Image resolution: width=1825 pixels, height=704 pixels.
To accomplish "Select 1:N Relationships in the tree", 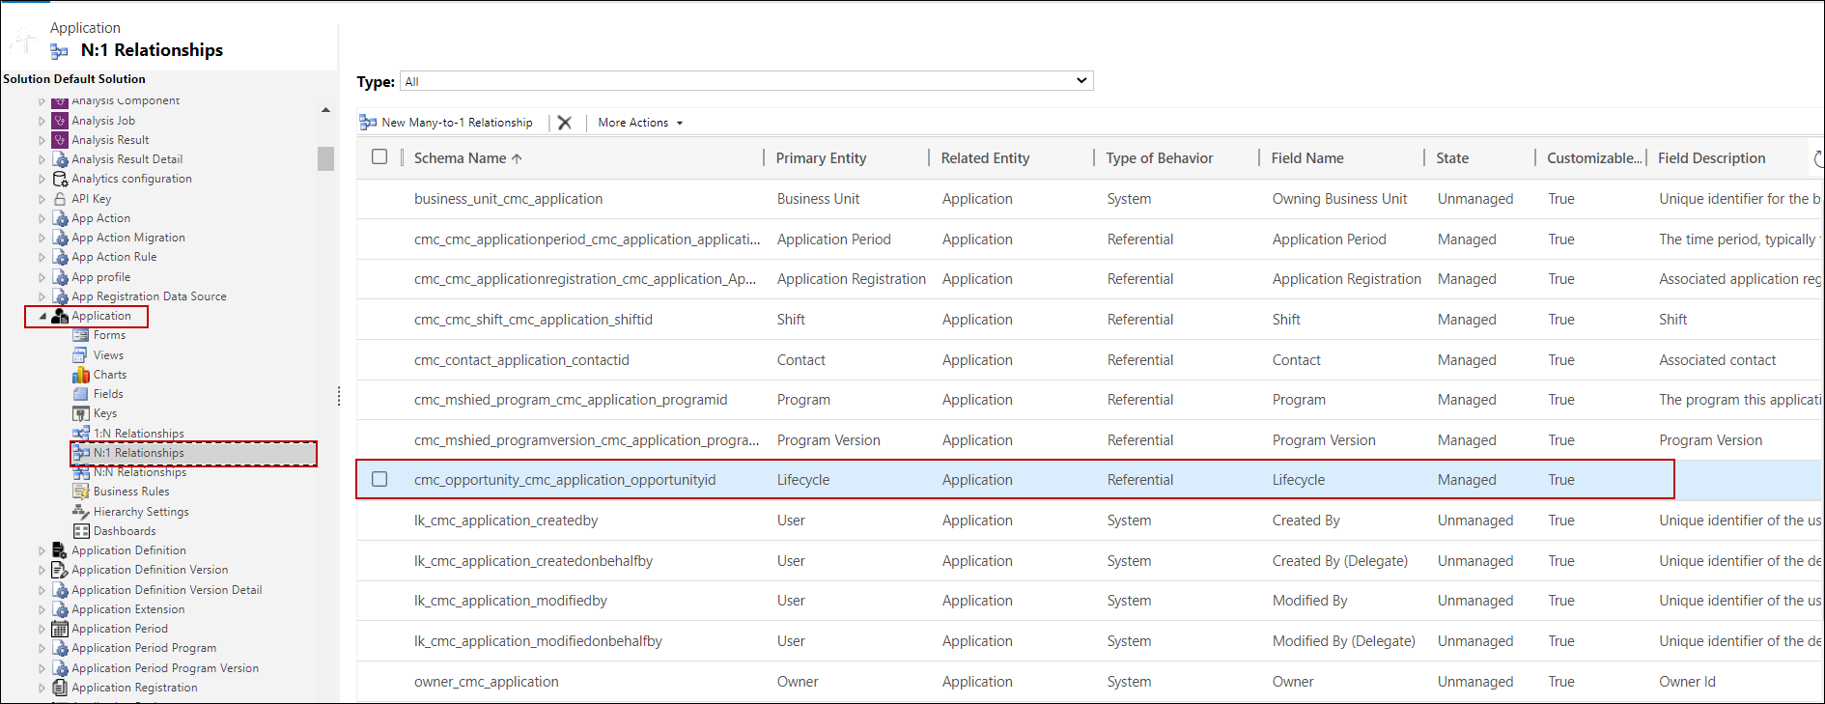I will coord(138,434).
